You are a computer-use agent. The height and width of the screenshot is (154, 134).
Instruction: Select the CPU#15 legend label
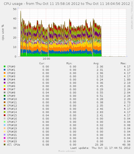[12, 116]
